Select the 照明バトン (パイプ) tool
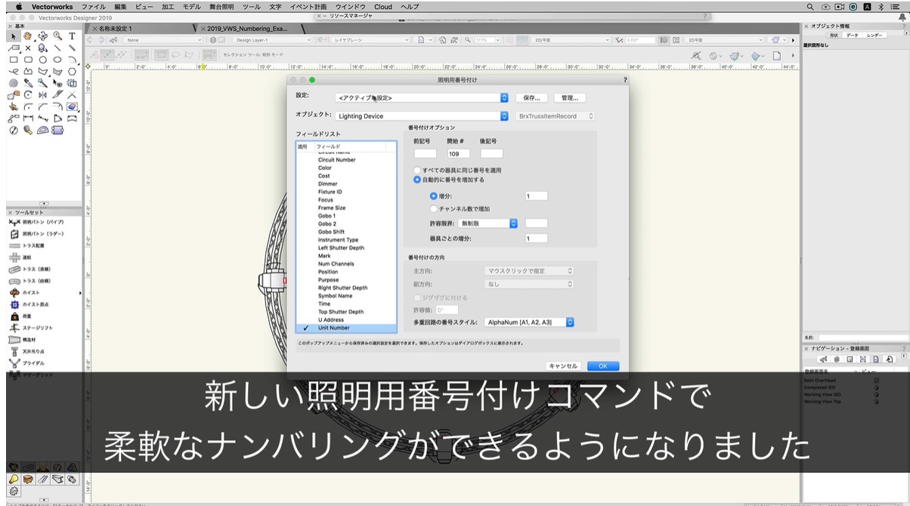Screen dimensions: 910x506 click(x=38, y=222)
